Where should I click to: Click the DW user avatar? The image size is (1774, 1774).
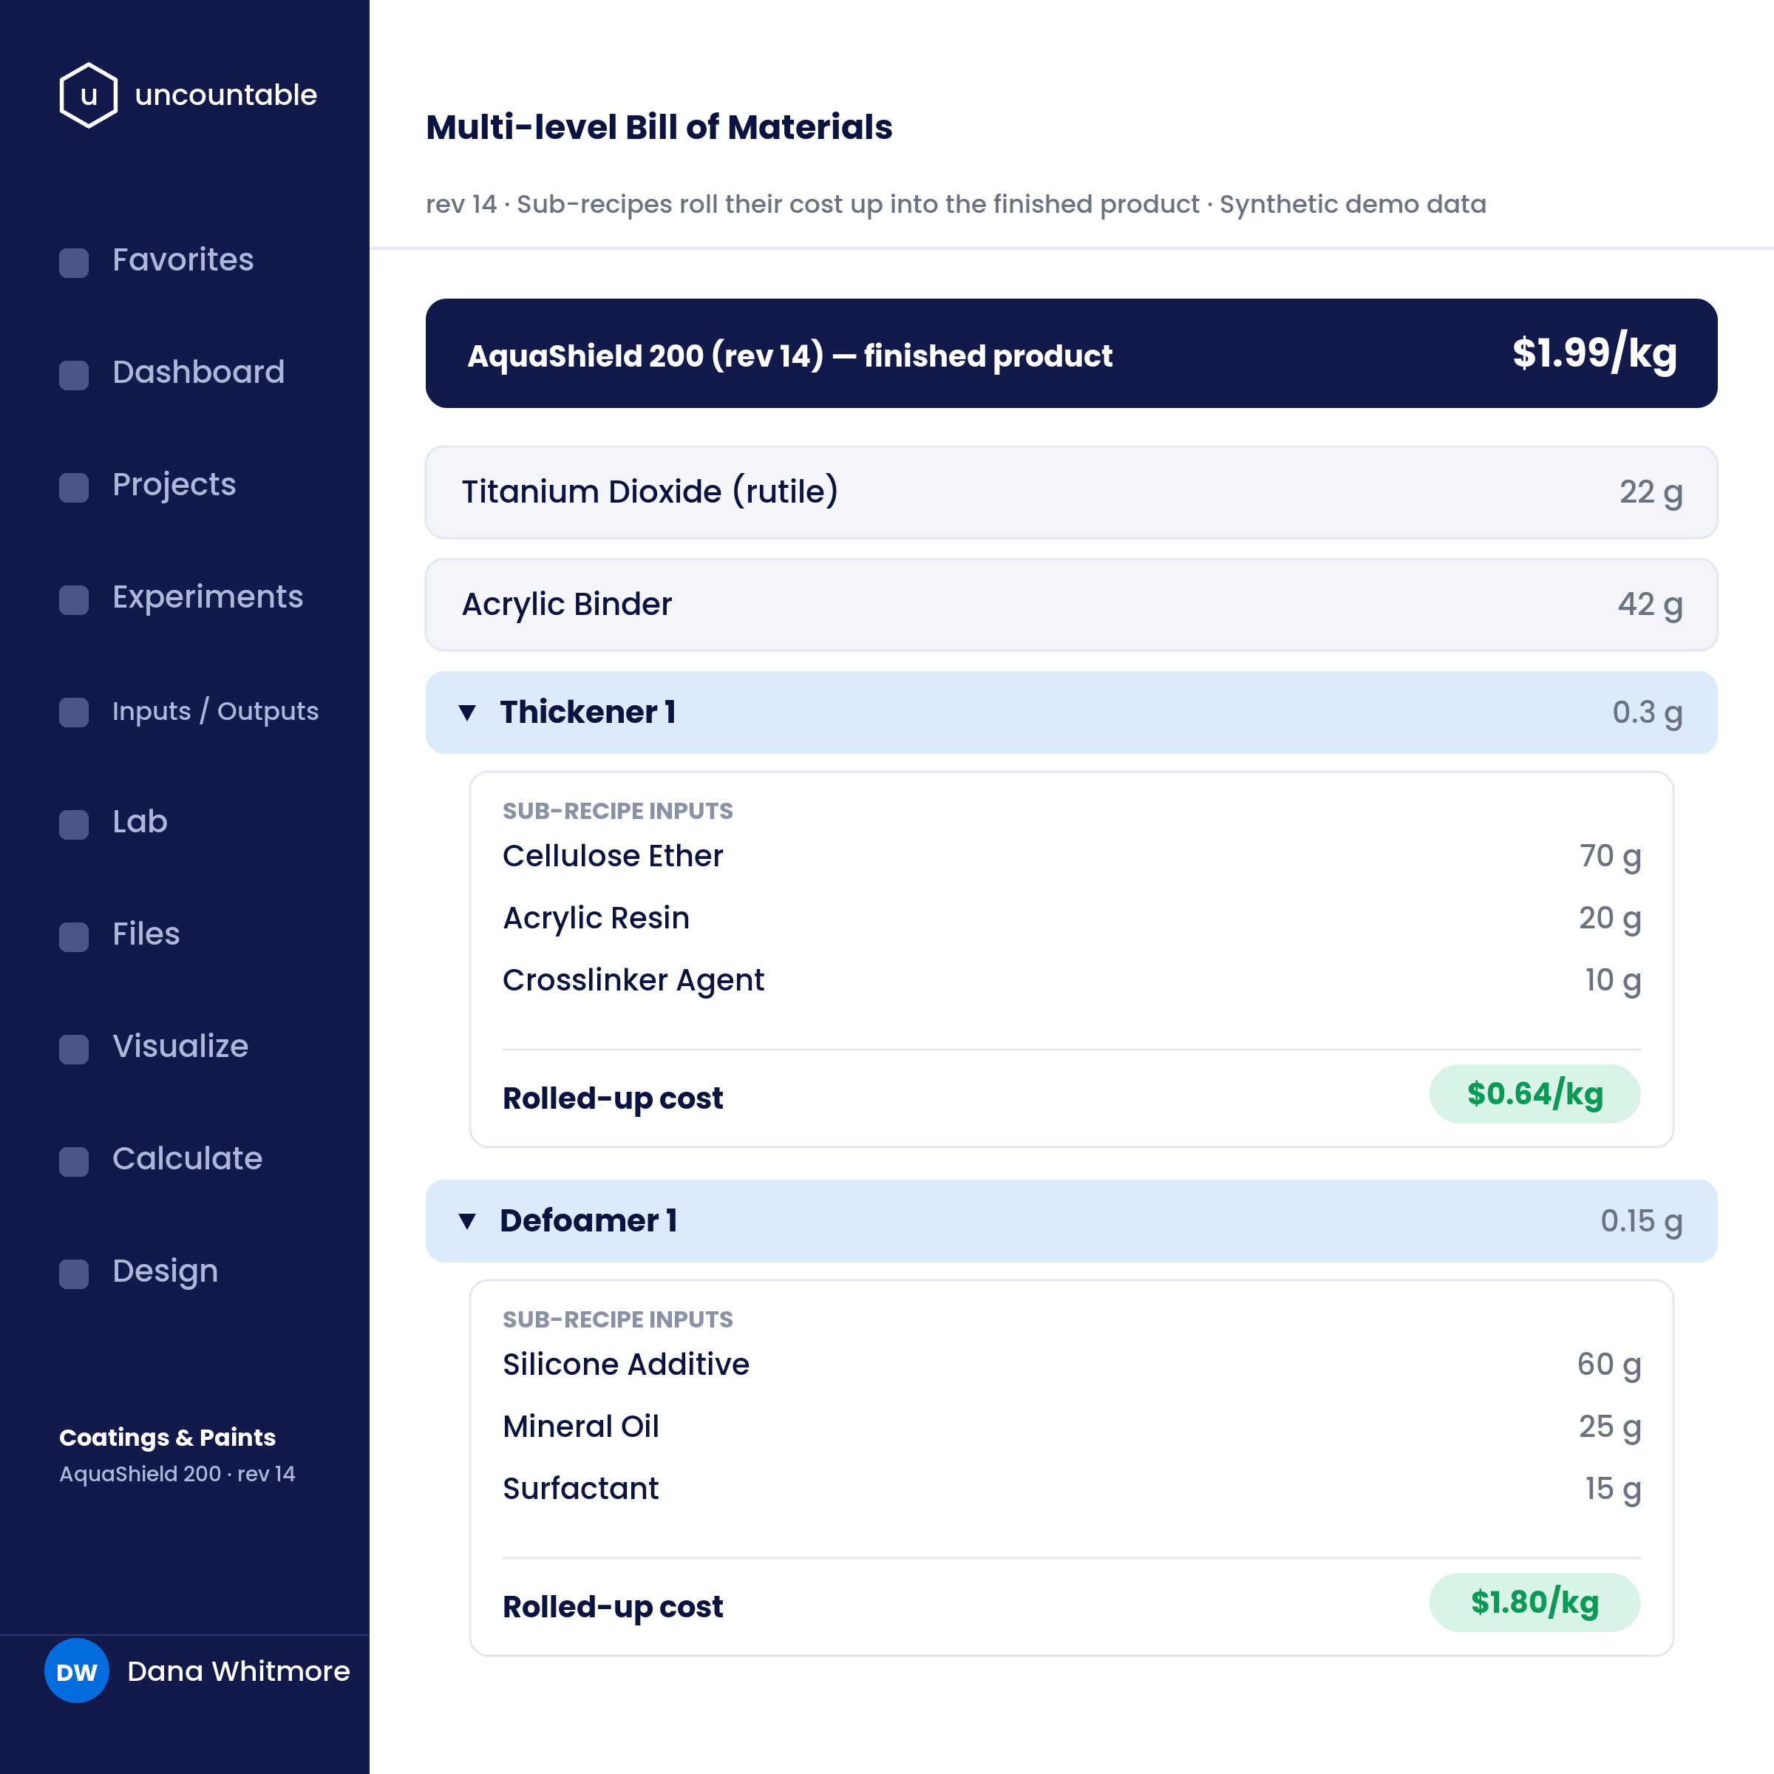pyautogui.click(x=77, y=1671)
